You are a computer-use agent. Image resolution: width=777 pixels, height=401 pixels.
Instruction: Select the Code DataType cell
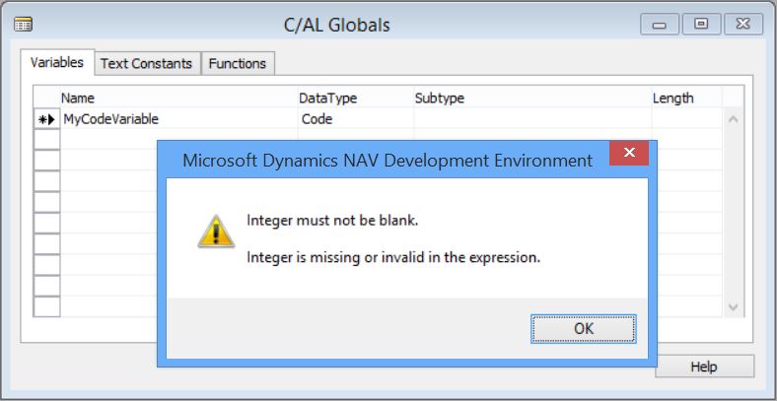click(356, 119)
